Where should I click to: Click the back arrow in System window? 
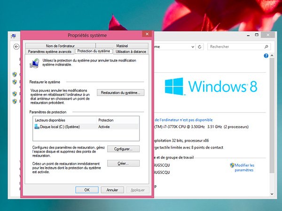click(16, 46)
